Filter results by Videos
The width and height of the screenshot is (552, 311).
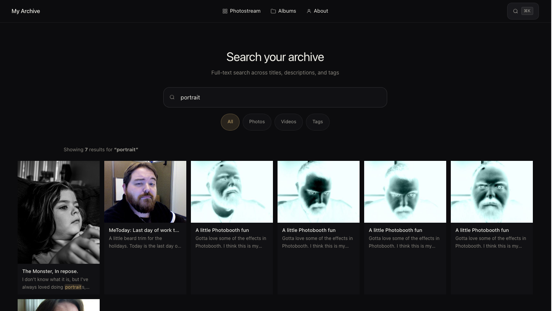[x=289, y=122]
